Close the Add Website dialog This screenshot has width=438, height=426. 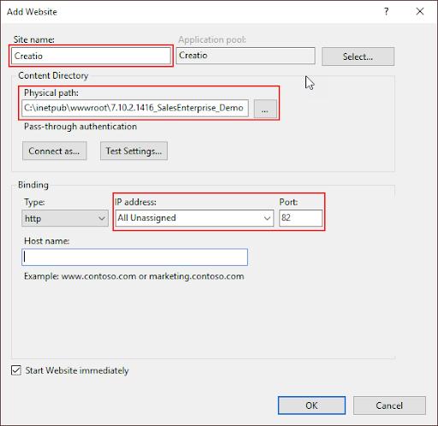coord(420,11)
